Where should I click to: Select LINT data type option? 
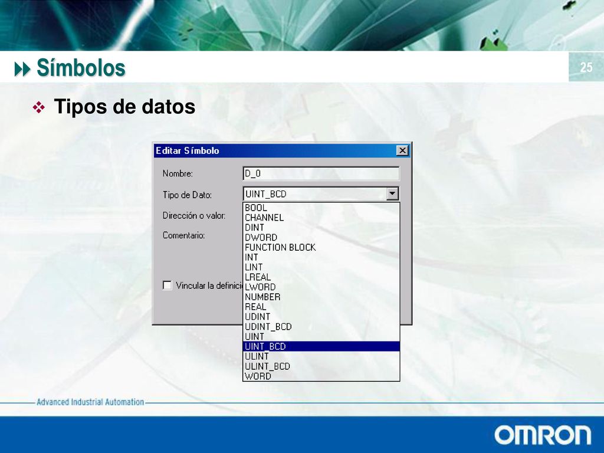321,267
